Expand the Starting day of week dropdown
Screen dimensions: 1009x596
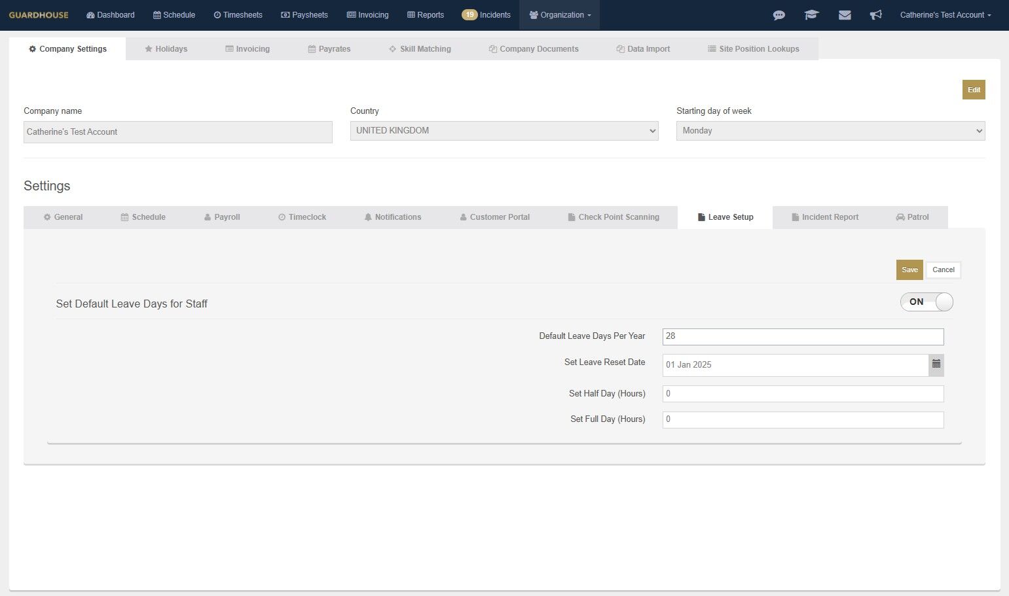(830, 131)
